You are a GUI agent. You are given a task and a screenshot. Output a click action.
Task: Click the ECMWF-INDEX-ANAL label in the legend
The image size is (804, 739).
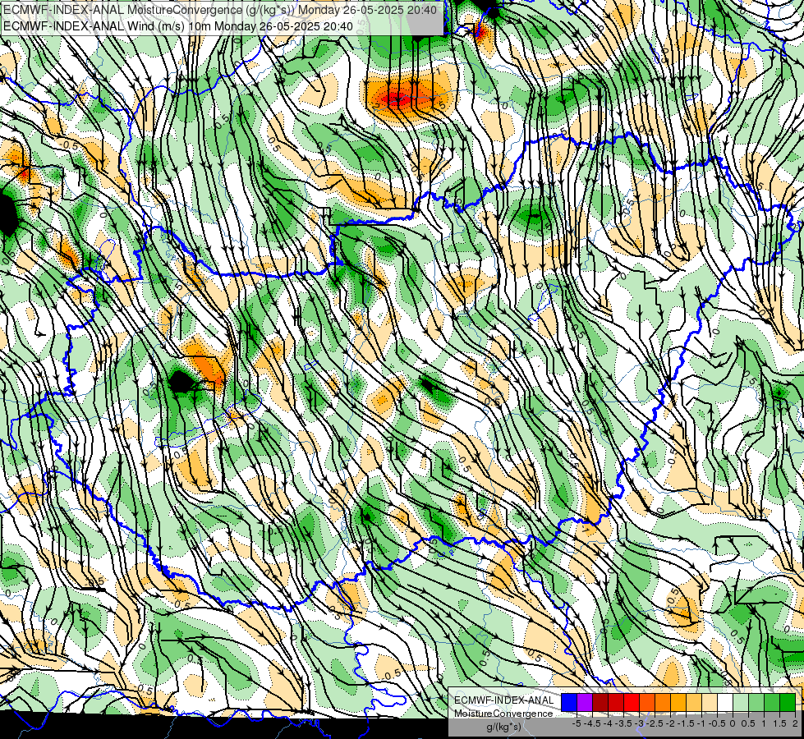pyautogui.click(x=504, y=700)
